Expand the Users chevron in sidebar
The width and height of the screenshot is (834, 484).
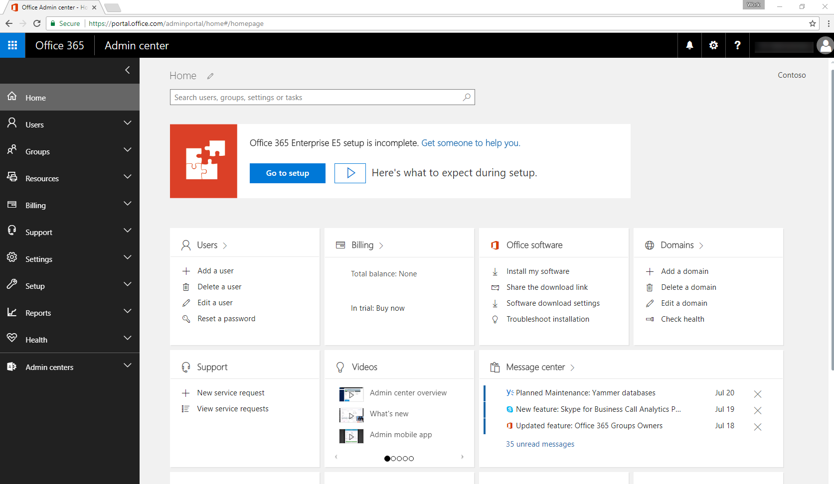[x=128, y=123]
